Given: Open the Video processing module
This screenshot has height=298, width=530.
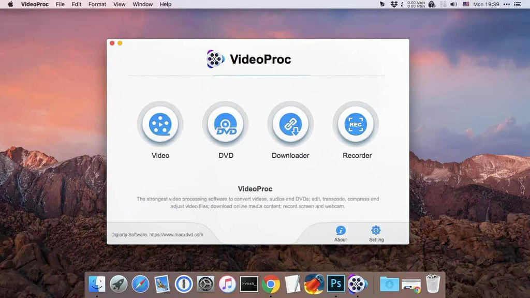Looking at the screenshot, I should coord(160,124).
